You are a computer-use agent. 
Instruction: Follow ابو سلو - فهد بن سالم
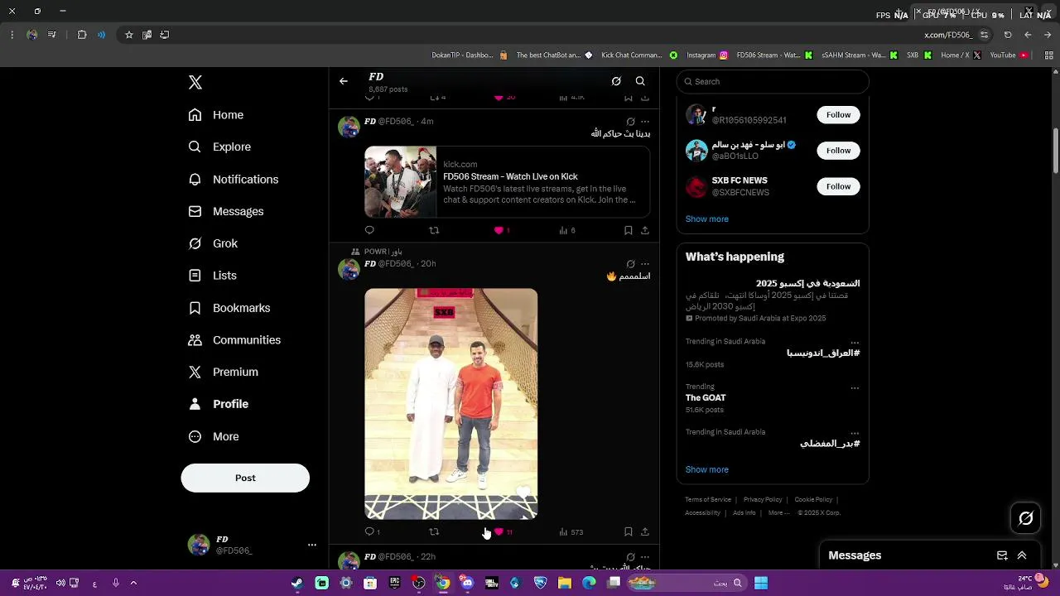coord(838,151)
